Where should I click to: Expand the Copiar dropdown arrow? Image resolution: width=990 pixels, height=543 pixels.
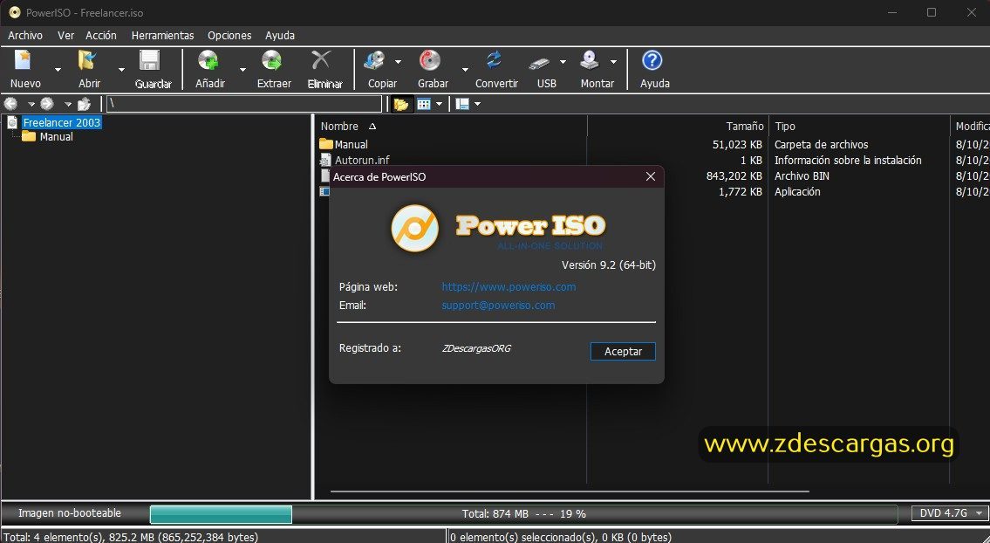click(x=398, y=62)
